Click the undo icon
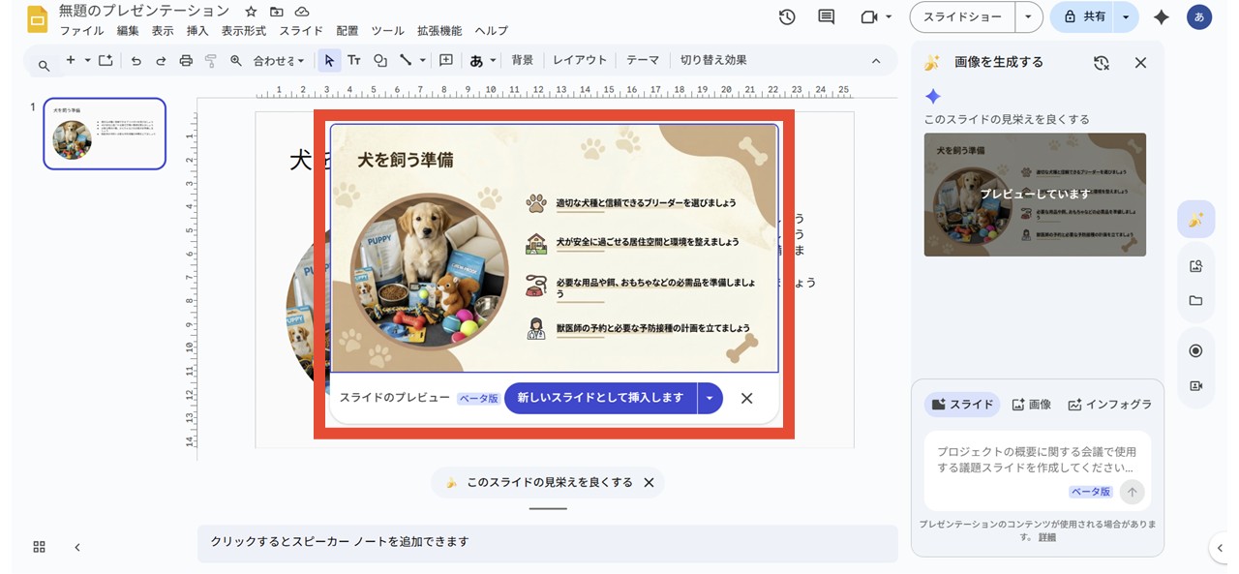Viewport: 1239px width, 574px height. [x=136, y=60]
